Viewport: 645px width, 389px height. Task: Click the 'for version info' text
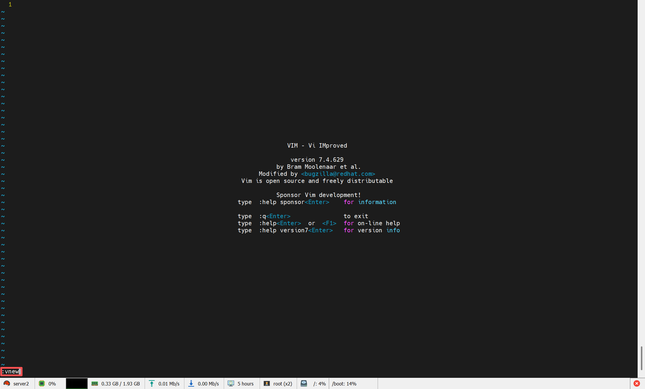372,230
